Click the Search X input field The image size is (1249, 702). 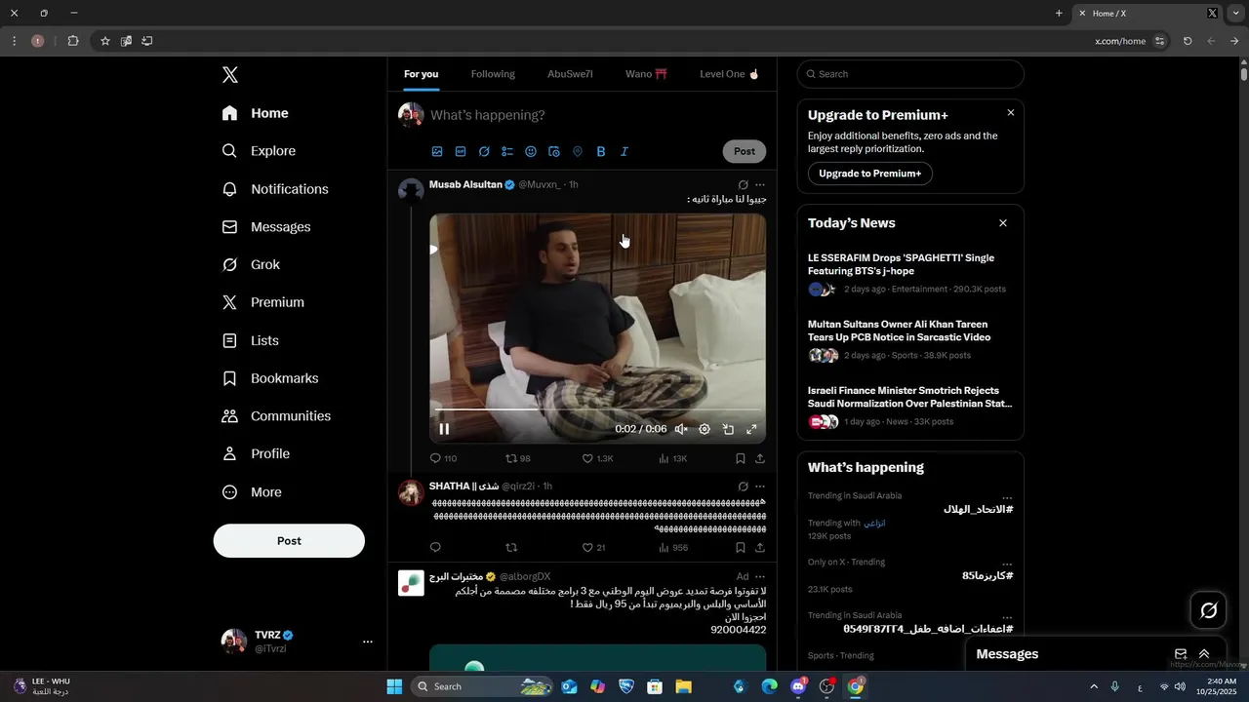pyautogui.click(x=910, y=74)
